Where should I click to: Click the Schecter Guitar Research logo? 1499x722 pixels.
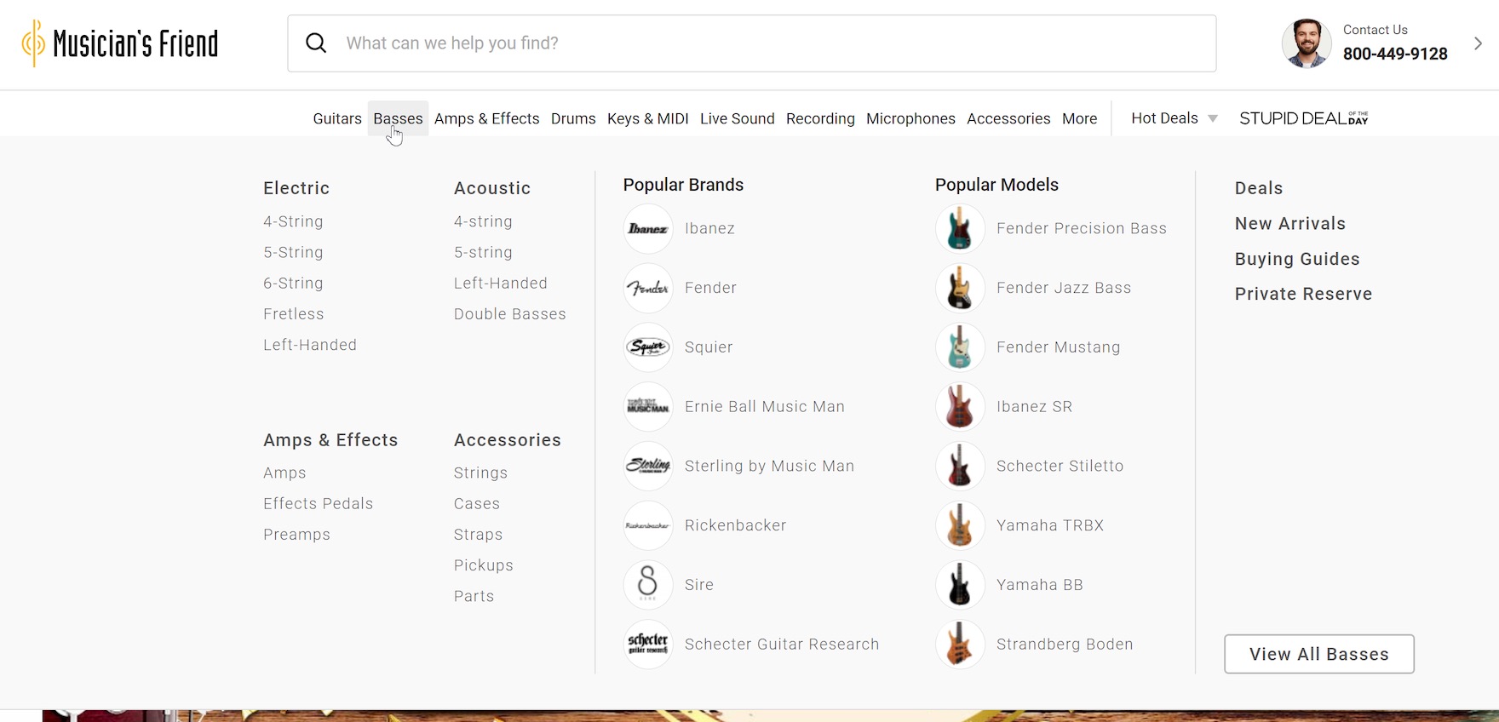coord(648,645)
